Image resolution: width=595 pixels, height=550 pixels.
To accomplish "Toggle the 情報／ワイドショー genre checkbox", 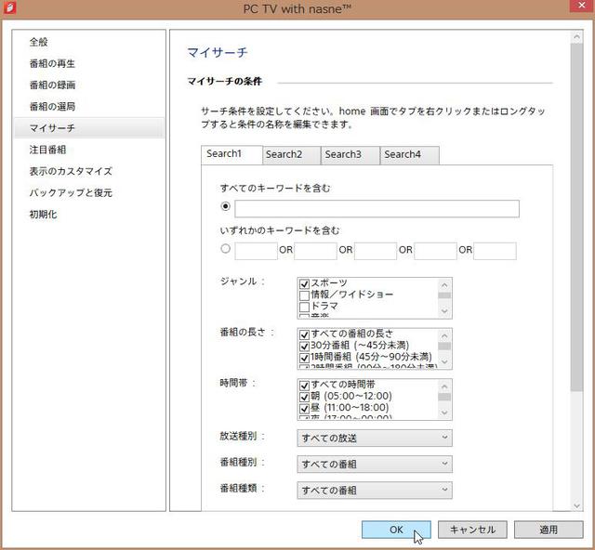I will pos(304,295).
